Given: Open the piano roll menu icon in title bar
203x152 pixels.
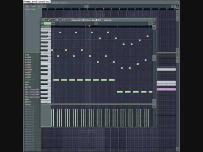Looking at the screenshot, I should point(42,20).
